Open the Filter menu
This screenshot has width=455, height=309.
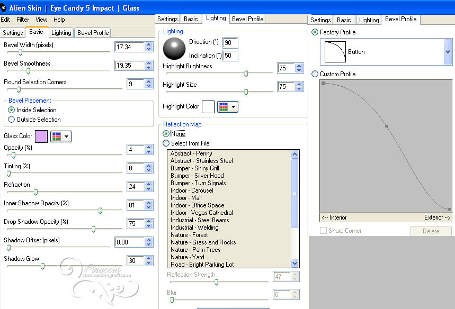tap(23, 20)
